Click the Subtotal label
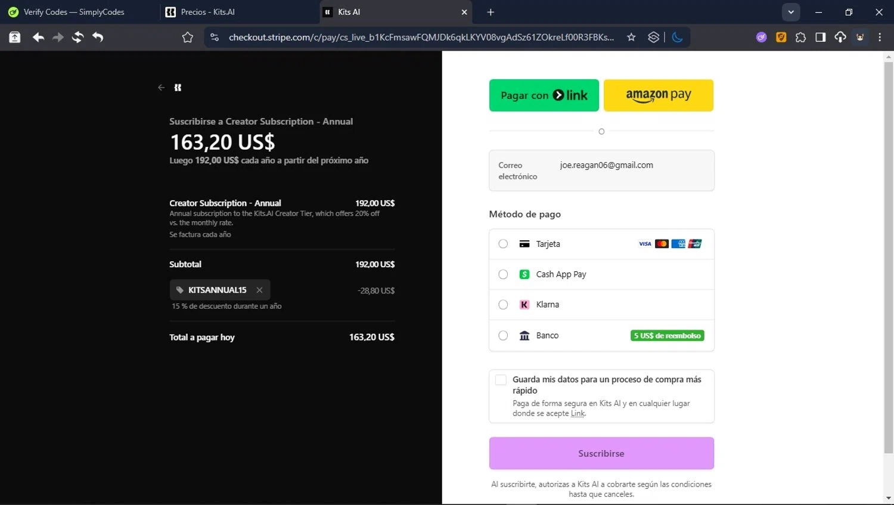The width and height of the screenshot is (894, 505). pyautogui.click(x=185, y=264)
